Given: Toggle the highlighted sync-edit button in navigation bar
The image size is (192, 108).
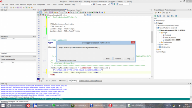Looking at the screenshot, I should click(90, 15).
